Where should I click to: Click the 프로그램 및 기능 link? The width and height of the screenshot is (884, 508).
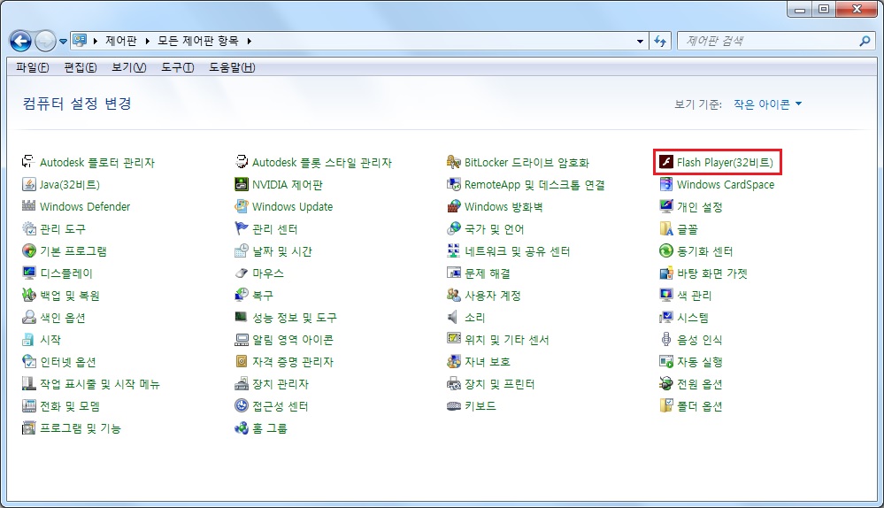pos(81,428)
